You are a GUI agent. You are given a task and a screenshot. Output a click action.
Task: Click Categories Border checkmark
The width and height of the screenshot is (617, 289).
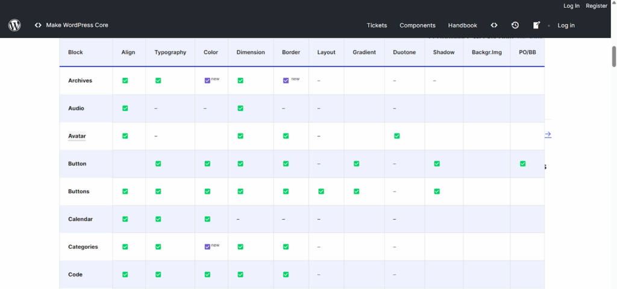click(286, 247)
